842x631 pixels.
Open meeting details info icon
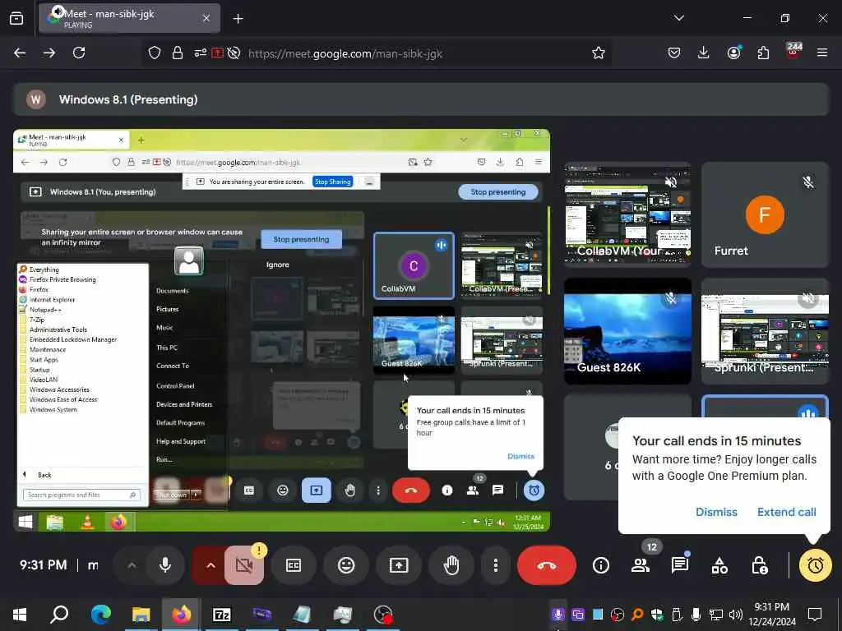601,565
